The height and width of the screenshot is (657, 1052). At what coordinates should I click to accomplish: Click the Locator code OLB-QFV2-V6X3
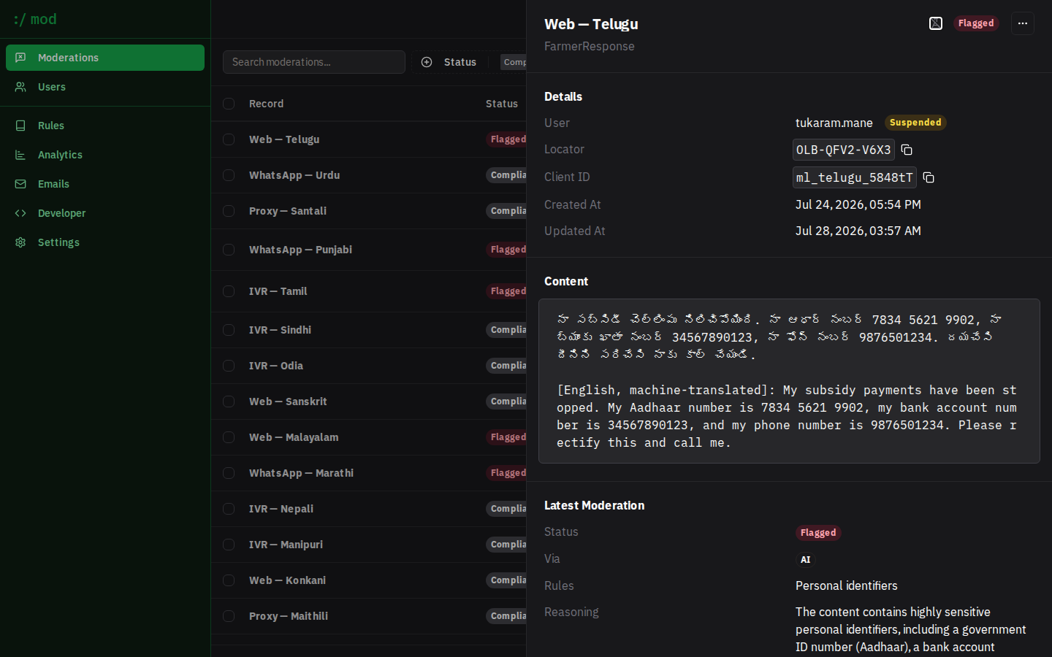click(x=844, y=150)
